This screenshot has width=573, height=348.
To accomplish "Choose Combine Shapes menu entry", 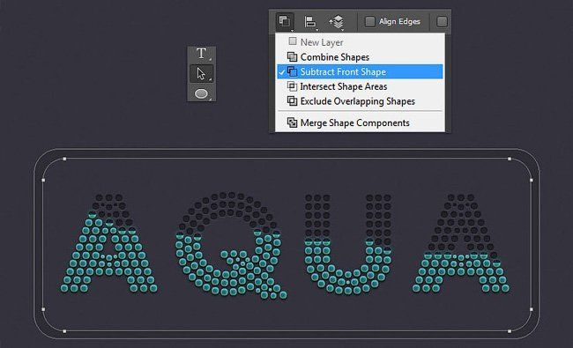I will tap(360, 57).
